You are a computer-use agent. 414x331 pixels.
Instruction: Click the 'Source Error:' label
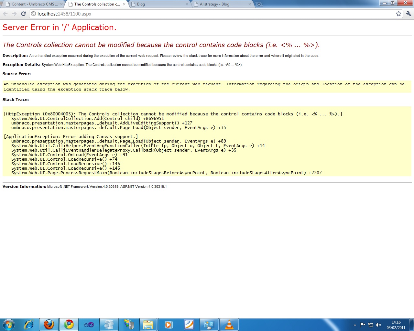[16, 74]
